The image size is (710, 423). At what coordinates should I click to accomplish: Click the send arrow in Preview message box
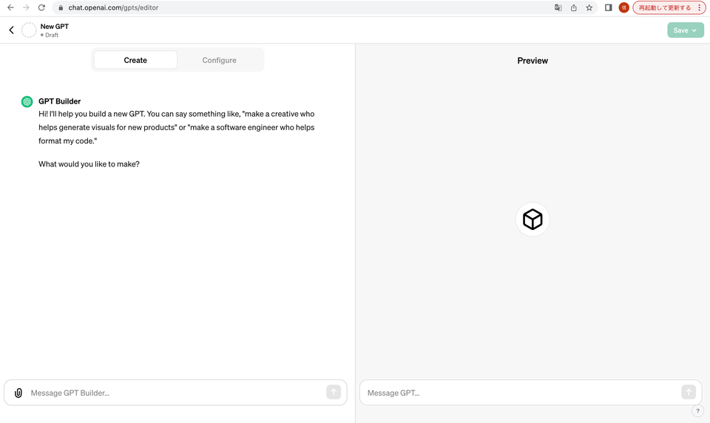coord(689,392)
